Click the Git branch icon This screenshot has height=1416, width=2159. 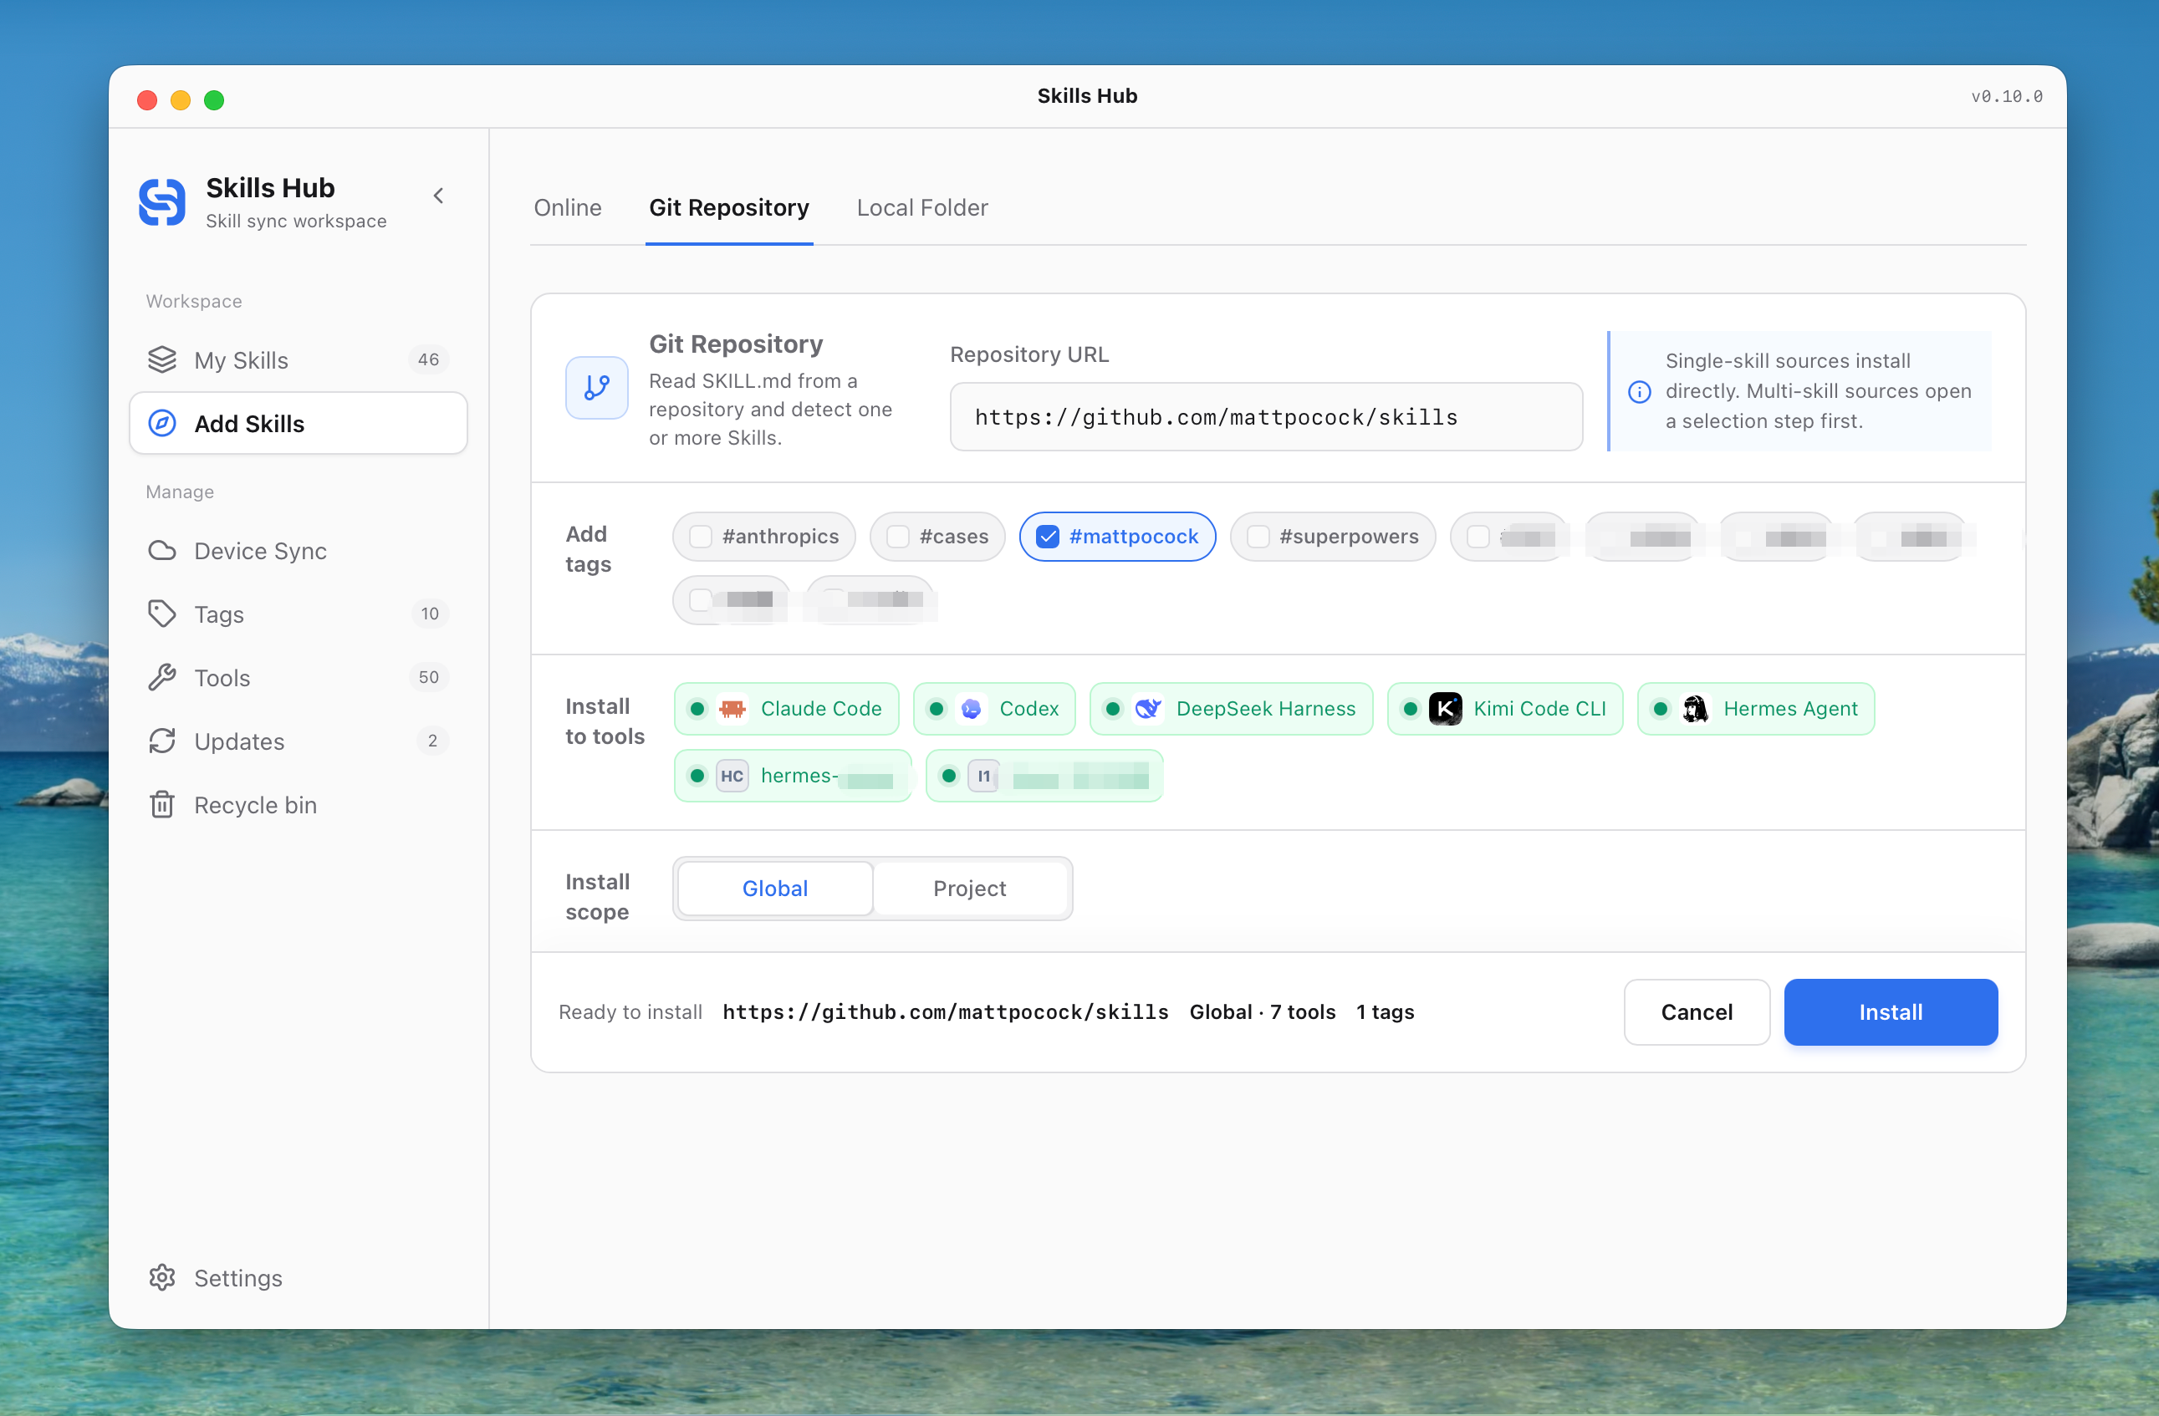[x=597, y=388]
